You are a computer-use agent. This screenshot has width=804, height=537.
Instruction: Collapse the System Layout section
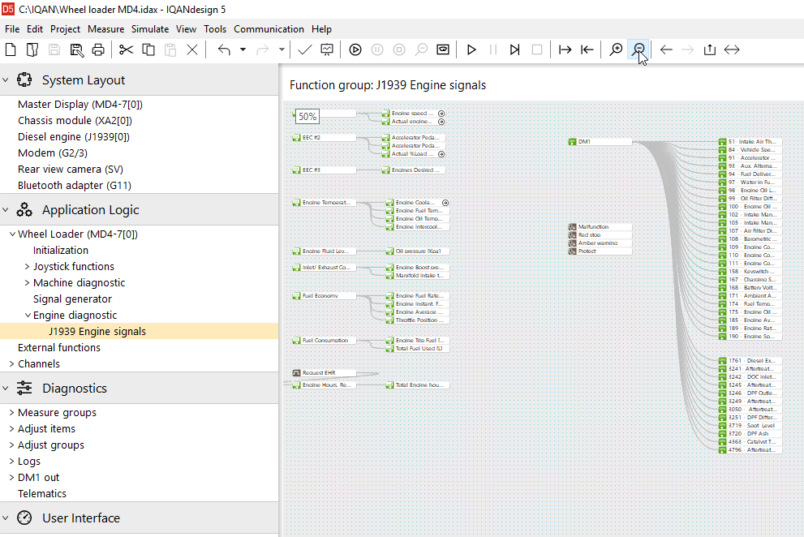[6, 80]
